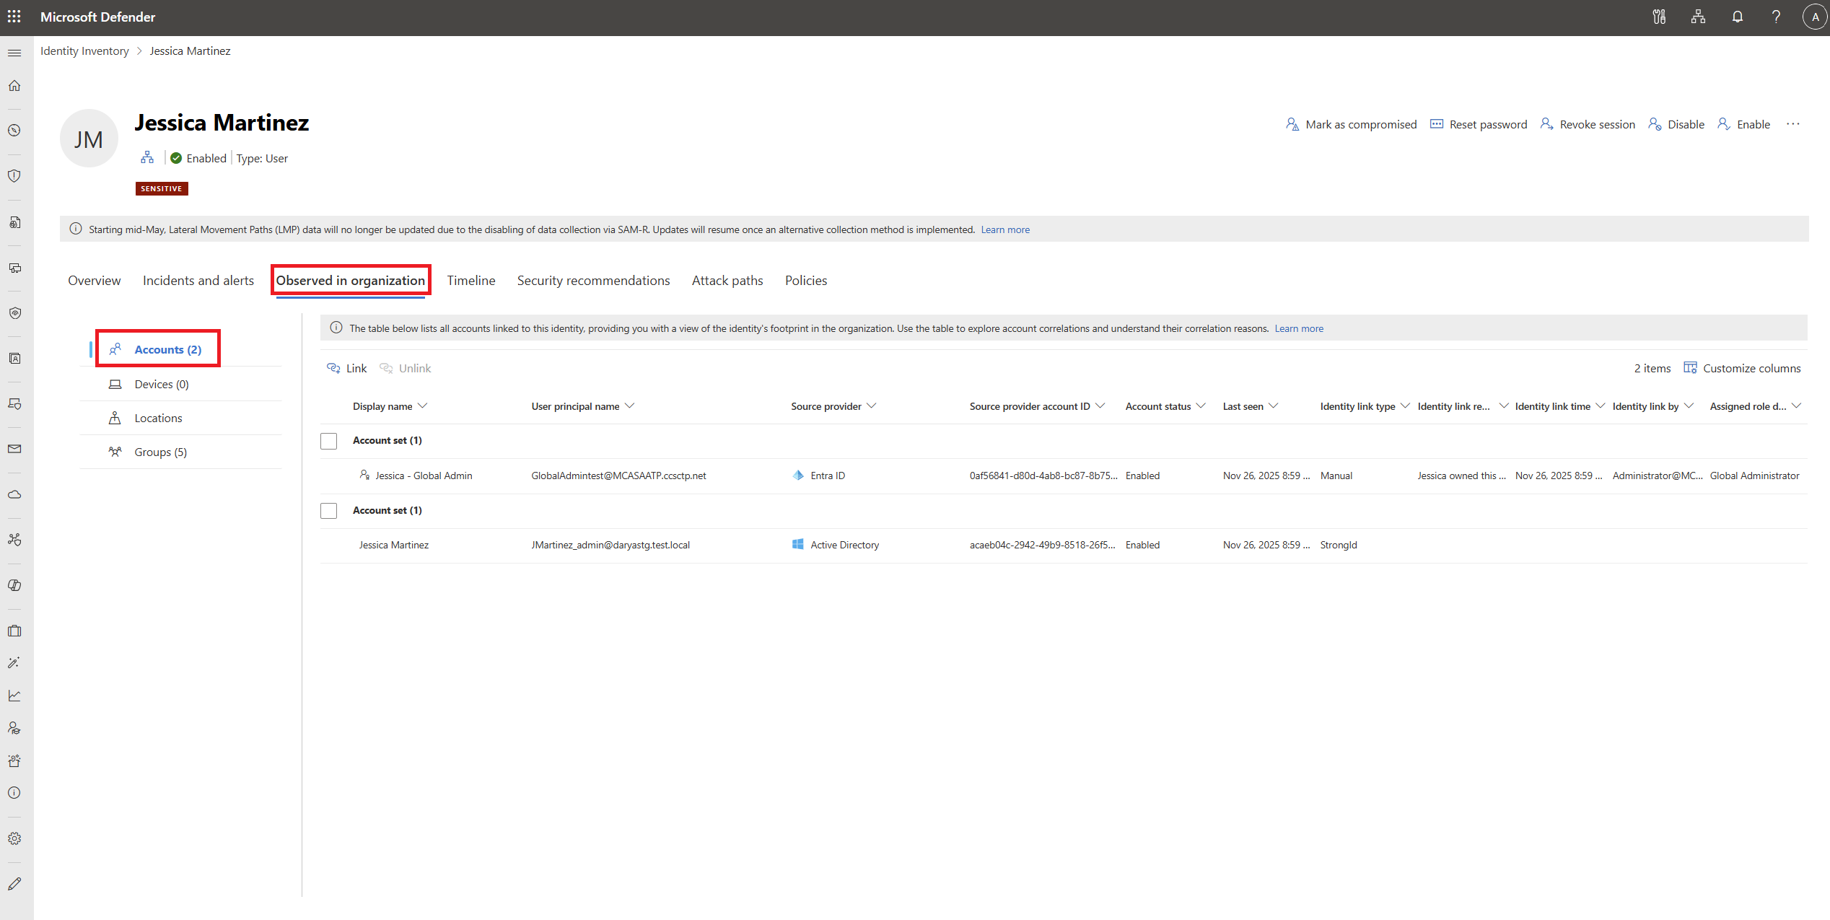The width and height of the screenshot is (1830, 920).
Task: Open the Policies tab
Action: (x=806, y=280)
